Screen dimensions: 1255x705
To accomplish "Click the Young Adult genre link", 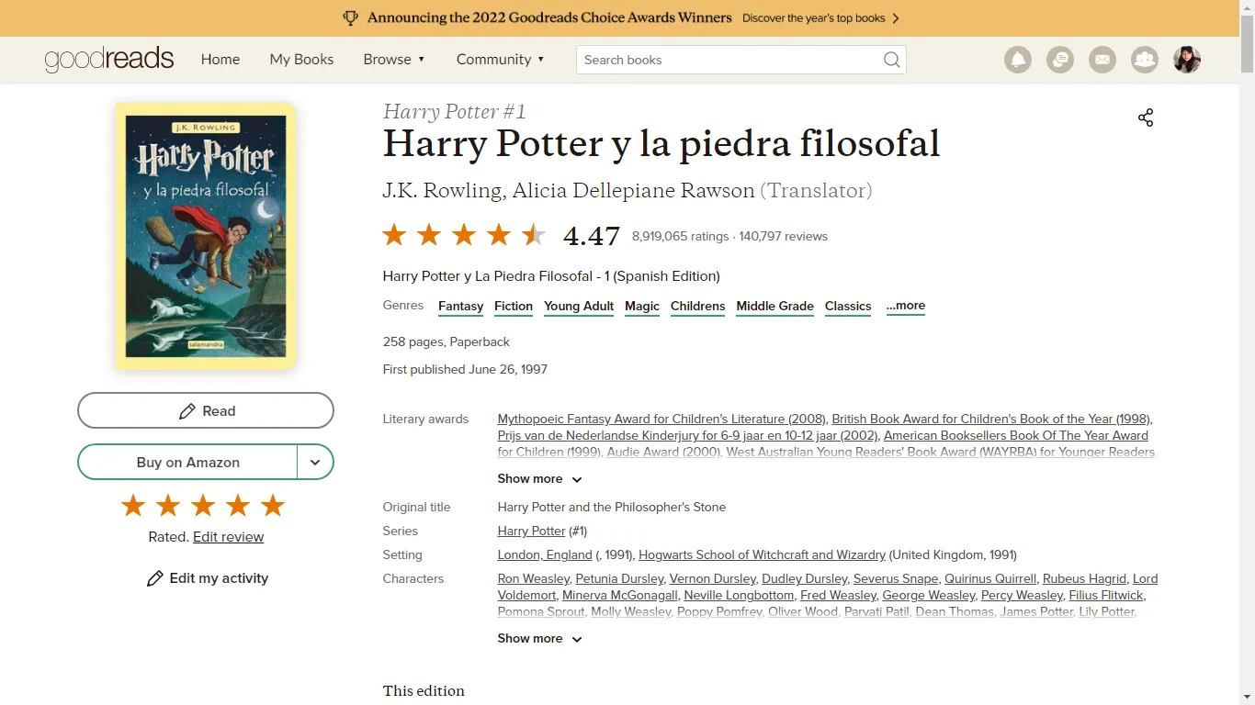I will pyautogui.click(x=579, y=306).
